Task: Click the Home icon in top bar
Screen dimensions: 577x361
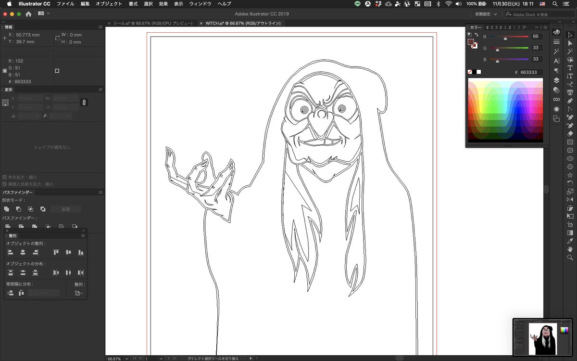Action: (x=28, y=14)
